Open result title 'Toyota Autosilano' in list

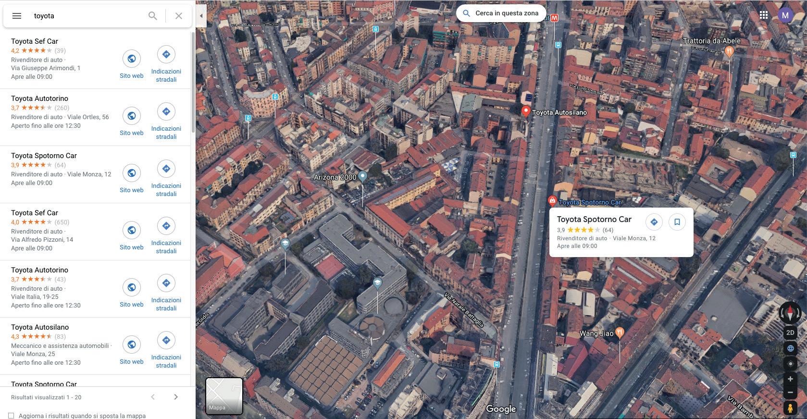click(40, 327)
